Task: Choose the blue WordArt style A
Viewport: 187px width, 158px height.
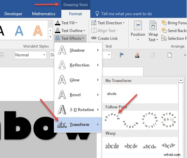Action: pos(19,31)
